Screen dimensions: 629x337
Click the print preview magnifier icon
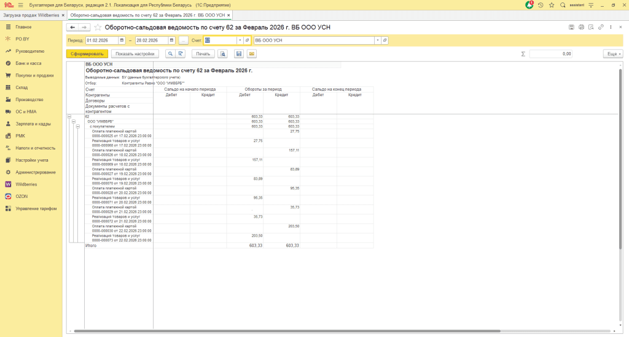click(x=222, y=54)
